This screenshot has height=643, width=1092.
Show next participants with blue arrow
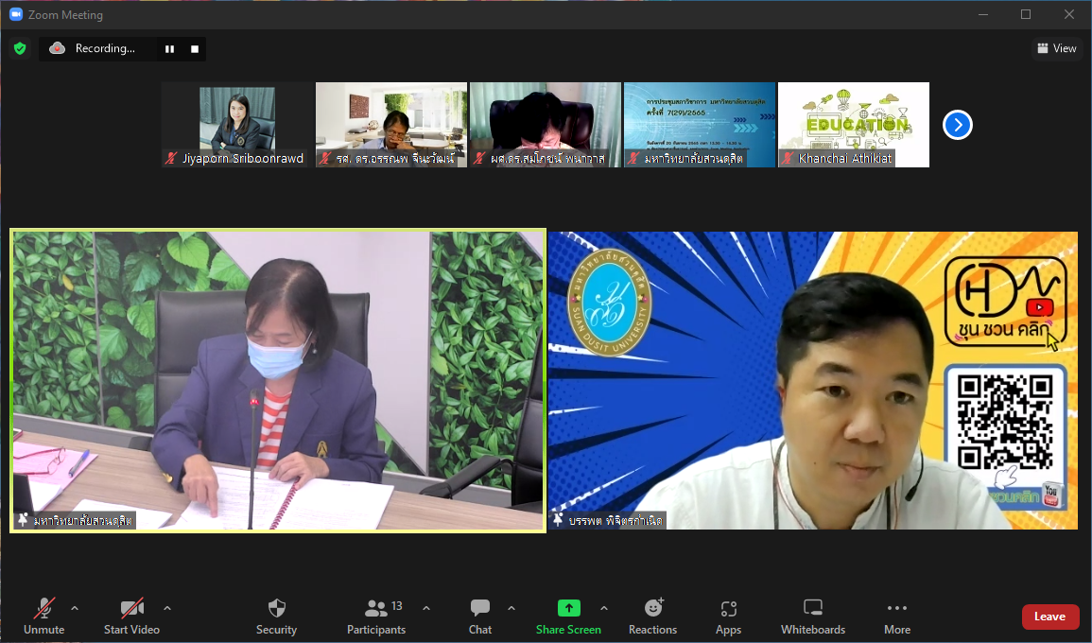coord(958,125)
